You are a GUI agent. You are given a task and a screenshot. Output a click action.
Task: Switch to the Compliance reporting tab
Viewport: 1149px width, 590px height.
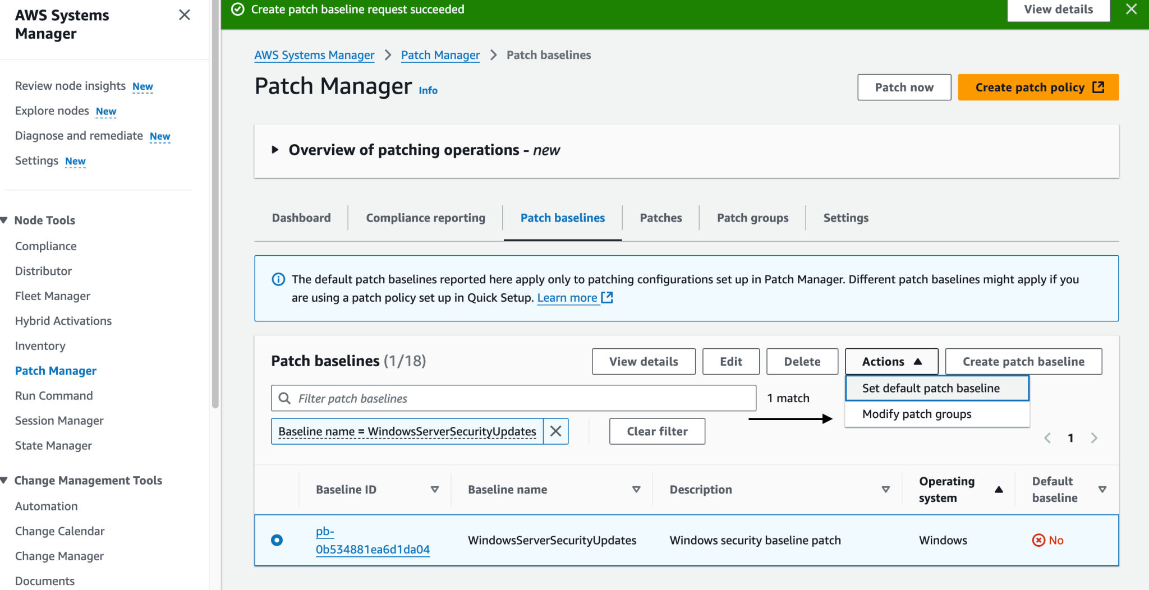coord(425,218)
